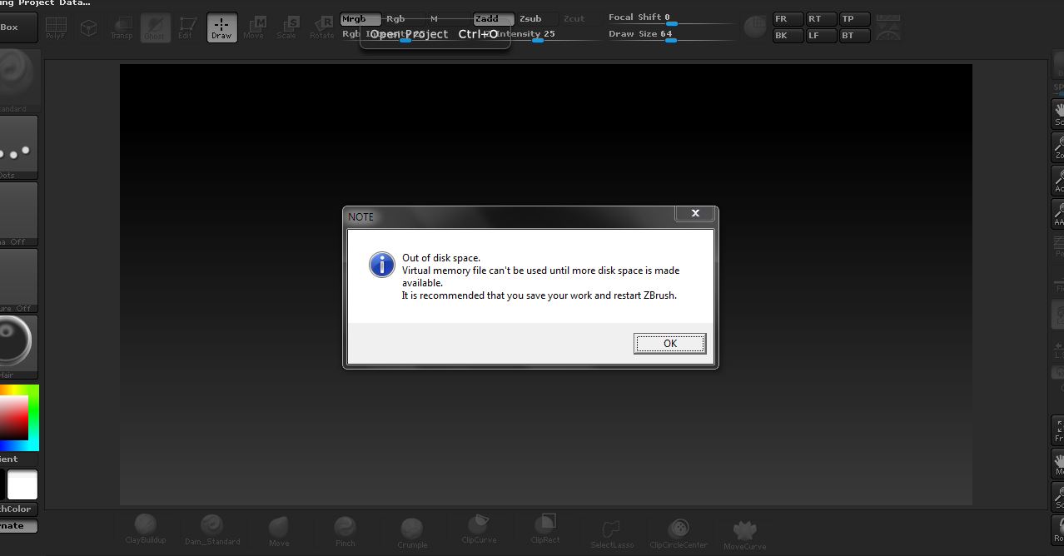Enable the Mrgb paint mode
The image size is (1064, 556).
click(x=360, y=19)
